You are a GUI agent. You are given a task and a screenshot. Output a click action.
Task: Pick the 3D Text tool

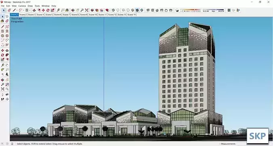pos(7,74)
